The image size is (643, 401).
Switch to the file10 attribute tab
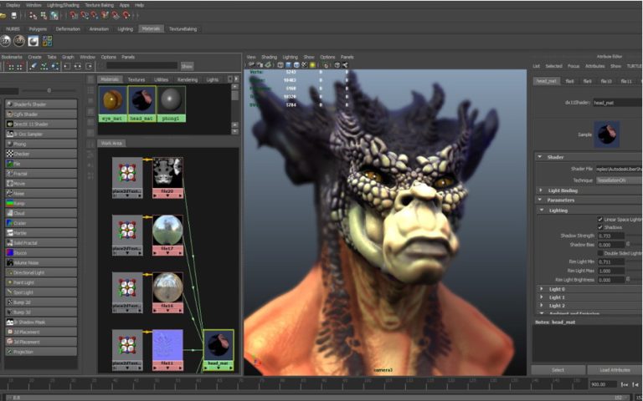pos(606,81)
